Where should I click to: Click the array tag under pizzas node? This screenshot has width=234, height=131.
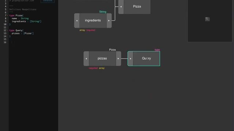coord(102,68)
